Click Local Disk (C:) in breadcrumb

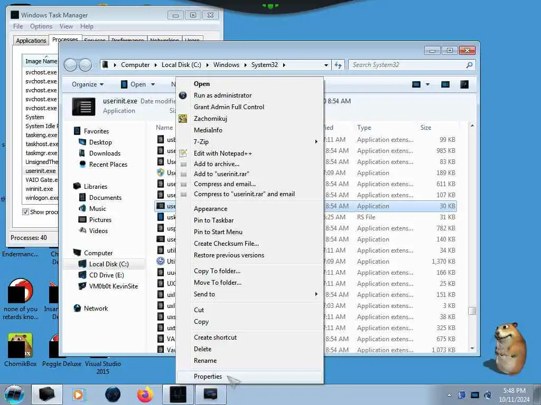(181, 65)
